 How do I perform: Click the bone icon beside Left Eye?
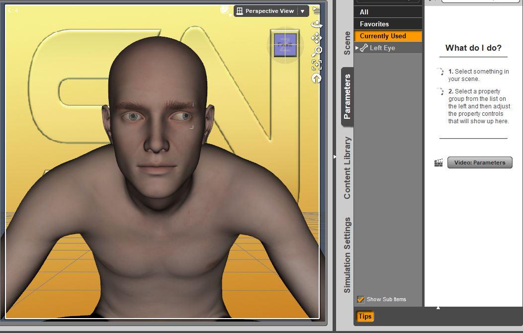click(364, 48)
